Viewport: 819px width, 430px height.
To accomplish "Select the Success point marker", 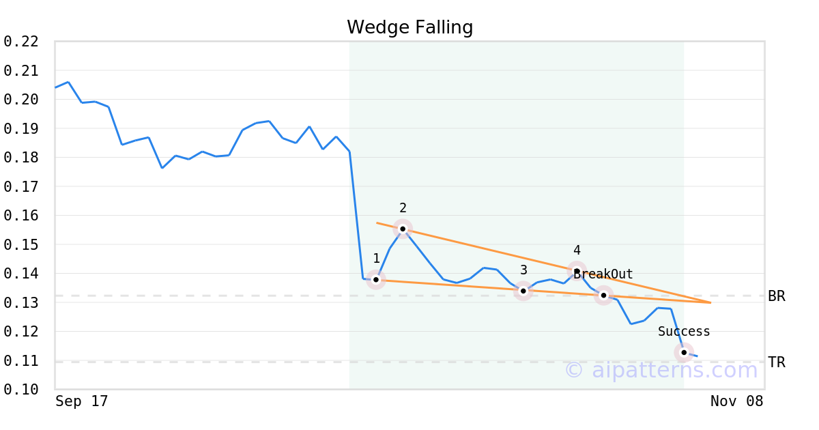I will coord(684,352).
